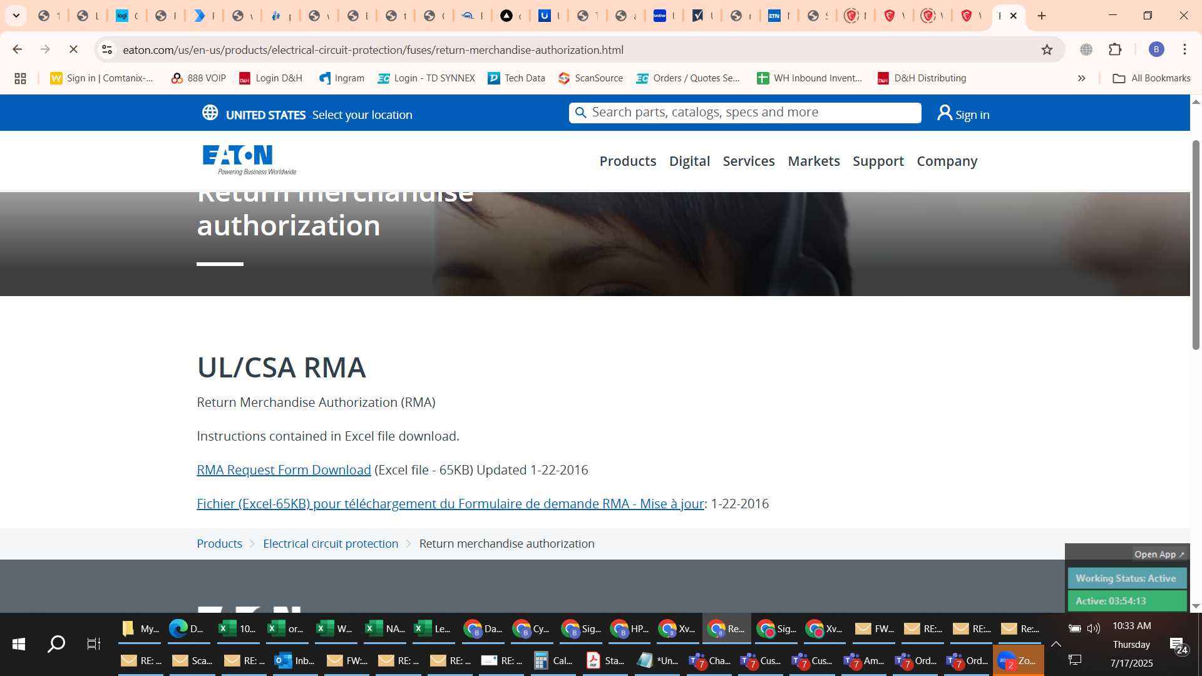Show more bookmarks chevron
The height and width of the screenshot is (676, 1202).
[x=1081, y=78]
